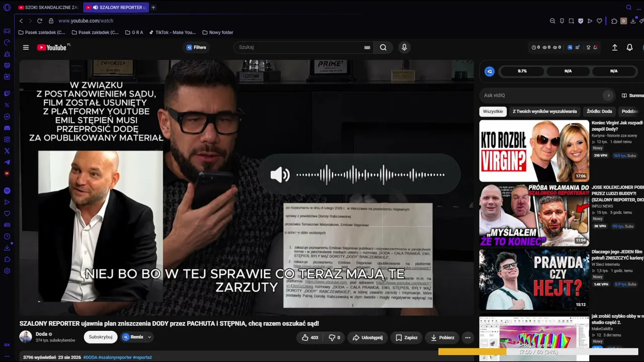
Task: Open a new browser tab
Action: click(x=153, y=8)
